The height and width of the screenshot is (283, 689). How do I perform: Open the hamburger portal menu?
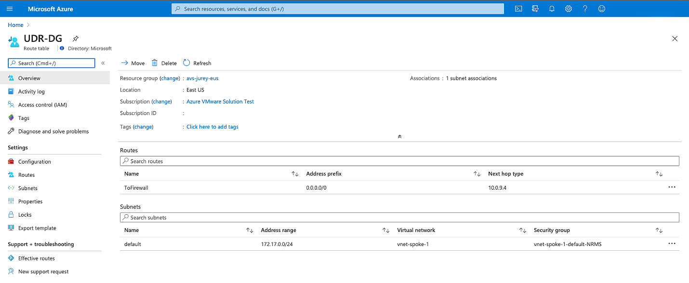click(10, 9)
